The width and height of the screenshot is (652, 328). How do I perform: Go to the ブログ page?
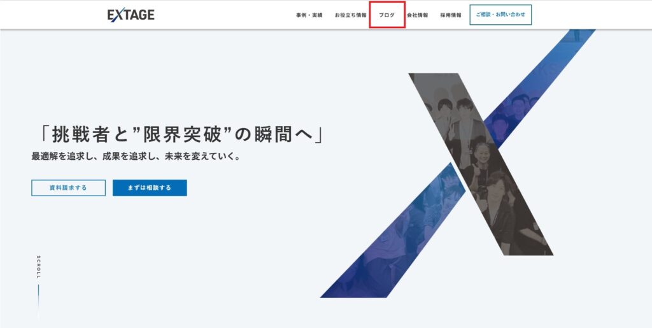[x=386, y=15]
